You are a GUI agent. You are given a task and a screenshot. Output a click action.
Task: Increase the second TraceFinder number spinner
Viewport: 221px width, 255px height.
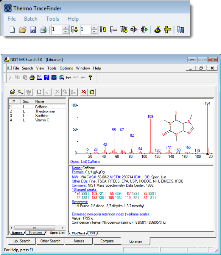[94, 28]
